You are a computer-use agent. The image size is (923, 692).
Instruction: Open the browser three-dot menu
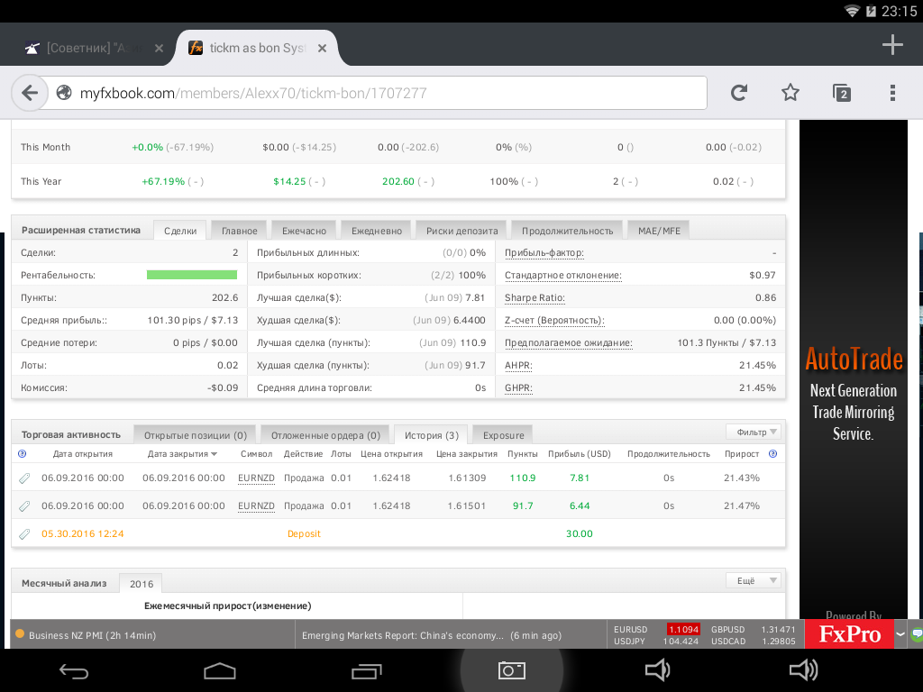click(893, 93)
